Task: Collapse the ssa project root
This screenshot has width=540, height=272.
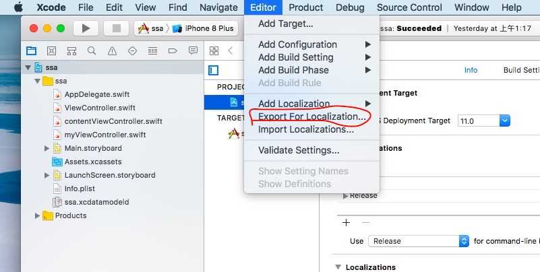Action: point(28,67)
